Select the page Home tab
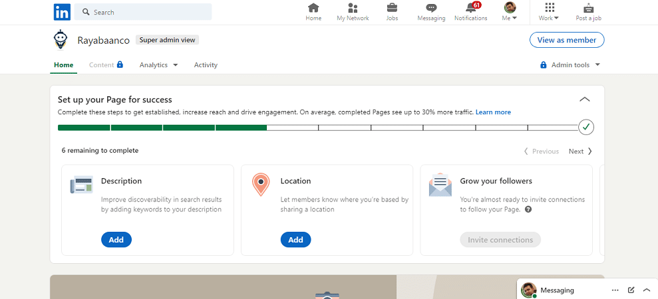Viewport: 658px width, 299px height. click(x=63, y=65)
